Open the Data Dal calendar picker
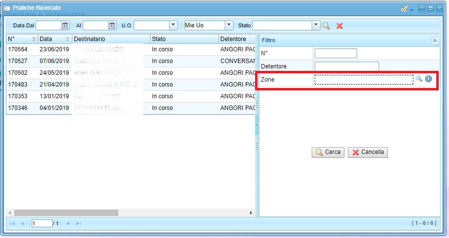449x238 pixels. [x=65, y=25]
